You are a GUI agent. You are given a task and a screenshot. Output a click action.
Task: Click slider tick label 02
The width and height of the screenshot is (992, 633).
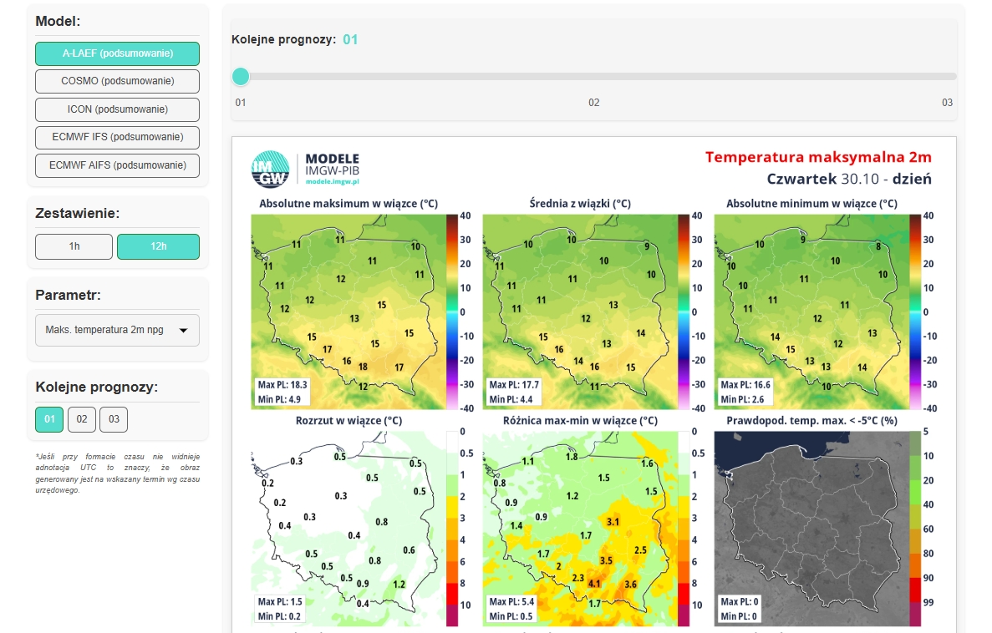click(x=593, y=103)
